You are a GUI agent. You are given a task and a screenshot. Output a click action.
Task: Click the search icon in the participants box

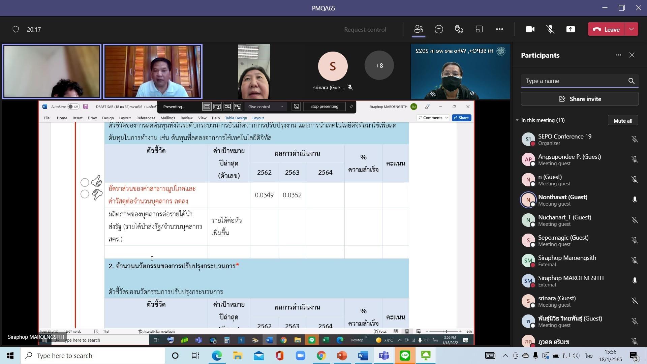tap(631, 81)
